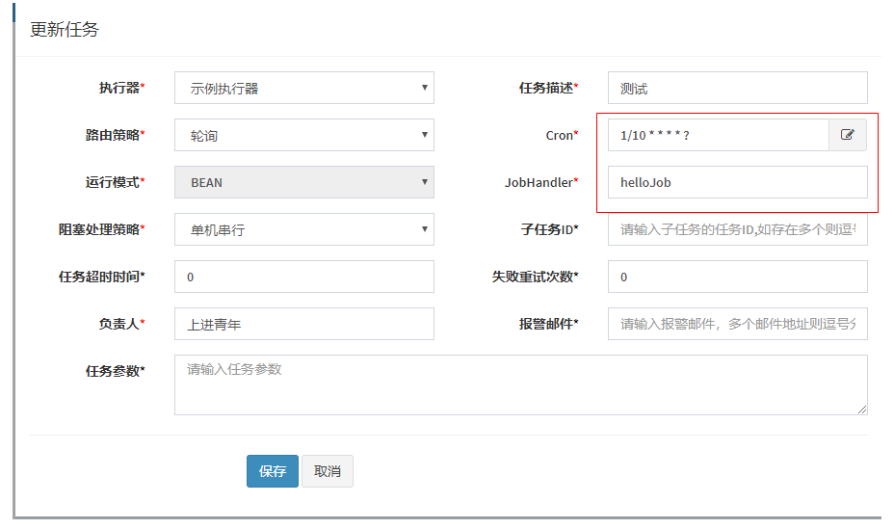Click the 失败重试次数 label
The width and height of the screenshot is (894, 529).
coord(535,278)
